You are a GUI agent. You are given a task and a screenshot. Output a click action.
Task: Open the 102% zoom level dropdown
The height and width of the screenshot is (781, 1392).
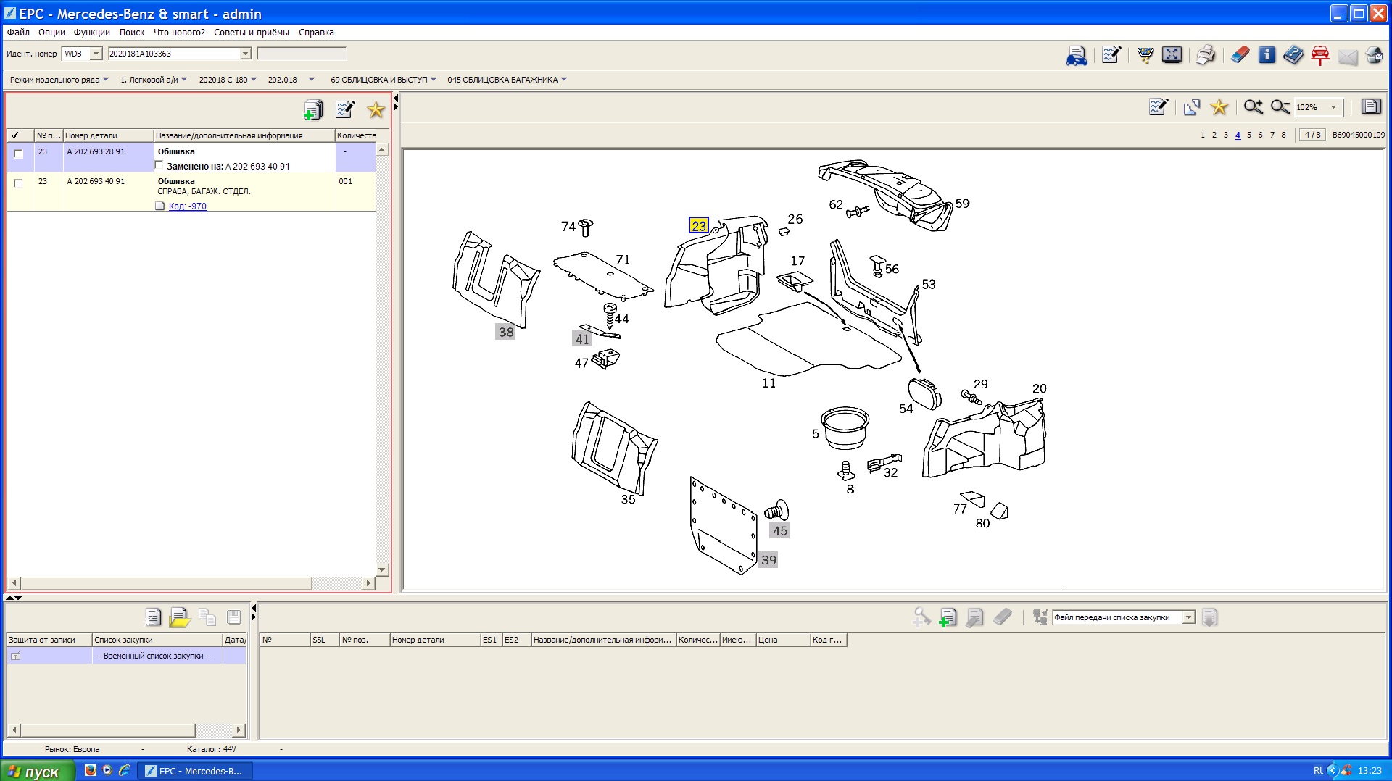click(x=1333, y=107)
